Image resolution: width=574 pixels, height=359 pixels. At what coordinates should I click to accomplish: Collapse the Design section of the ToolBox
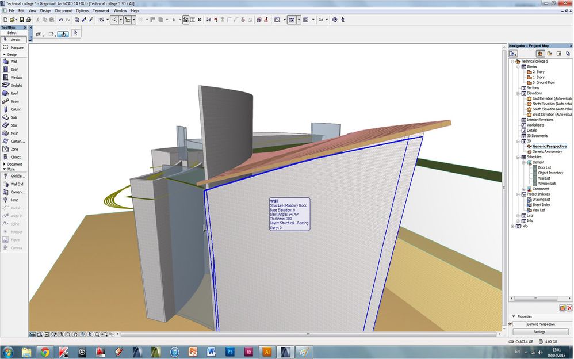(4, 55)
